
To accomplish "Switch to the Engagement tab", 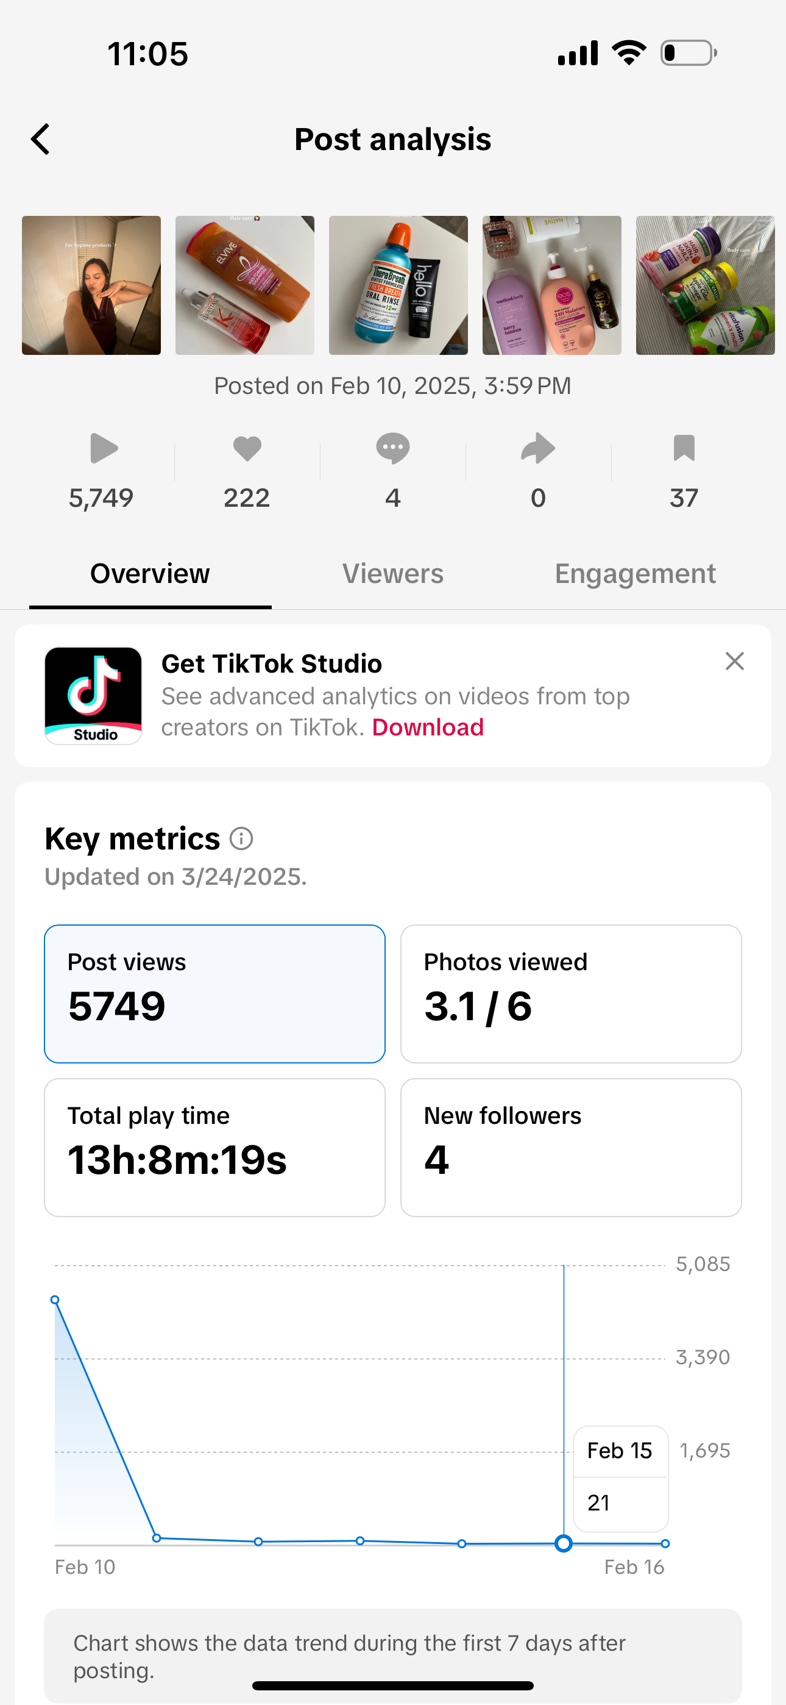I will click(x=635, y=574).
